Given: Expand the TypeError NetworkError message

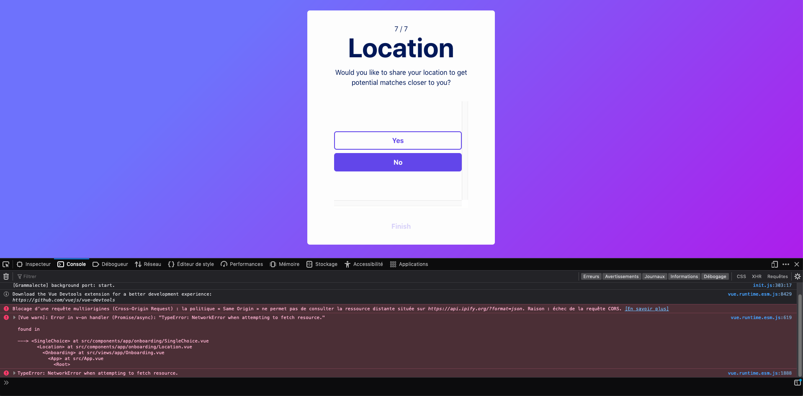Looking at the screenshot, I should click(14, 373).
